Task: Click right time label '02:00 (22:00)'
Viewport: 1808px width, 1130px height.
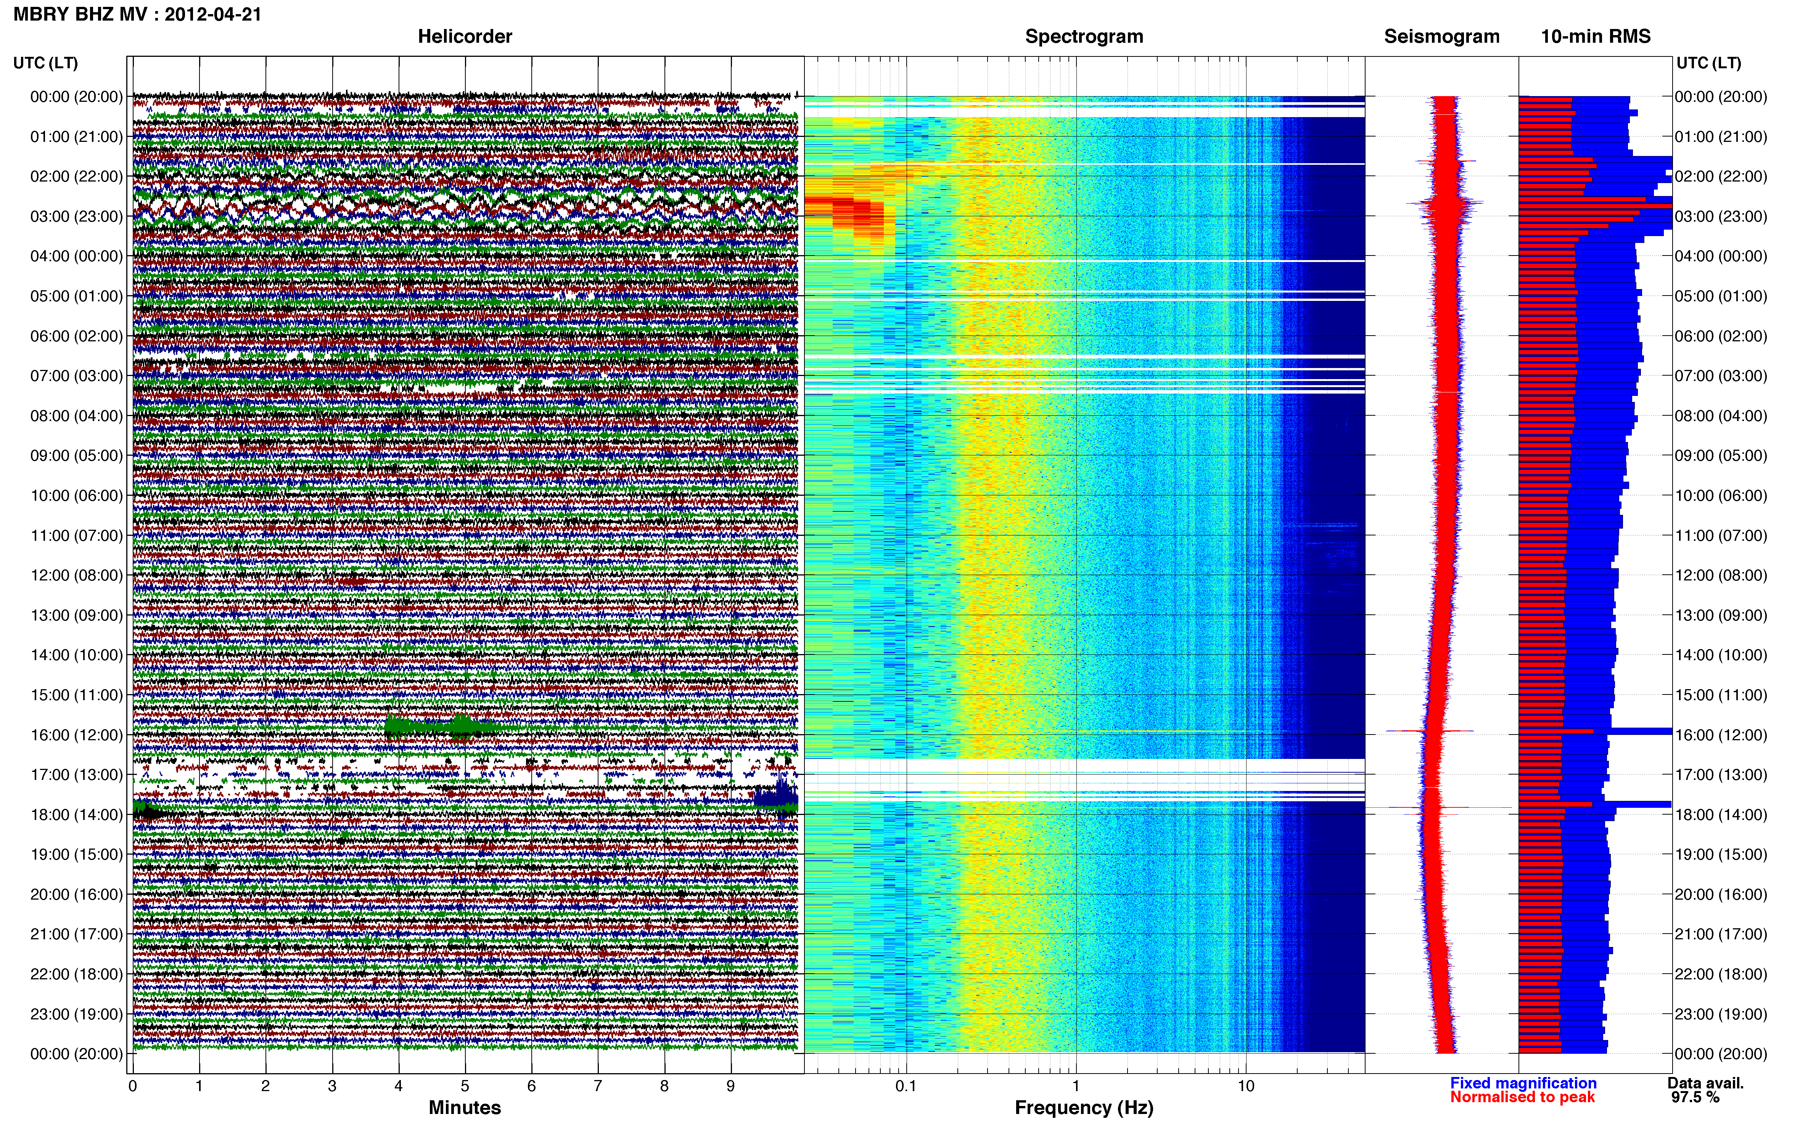Action: [x=1721, y=176]
